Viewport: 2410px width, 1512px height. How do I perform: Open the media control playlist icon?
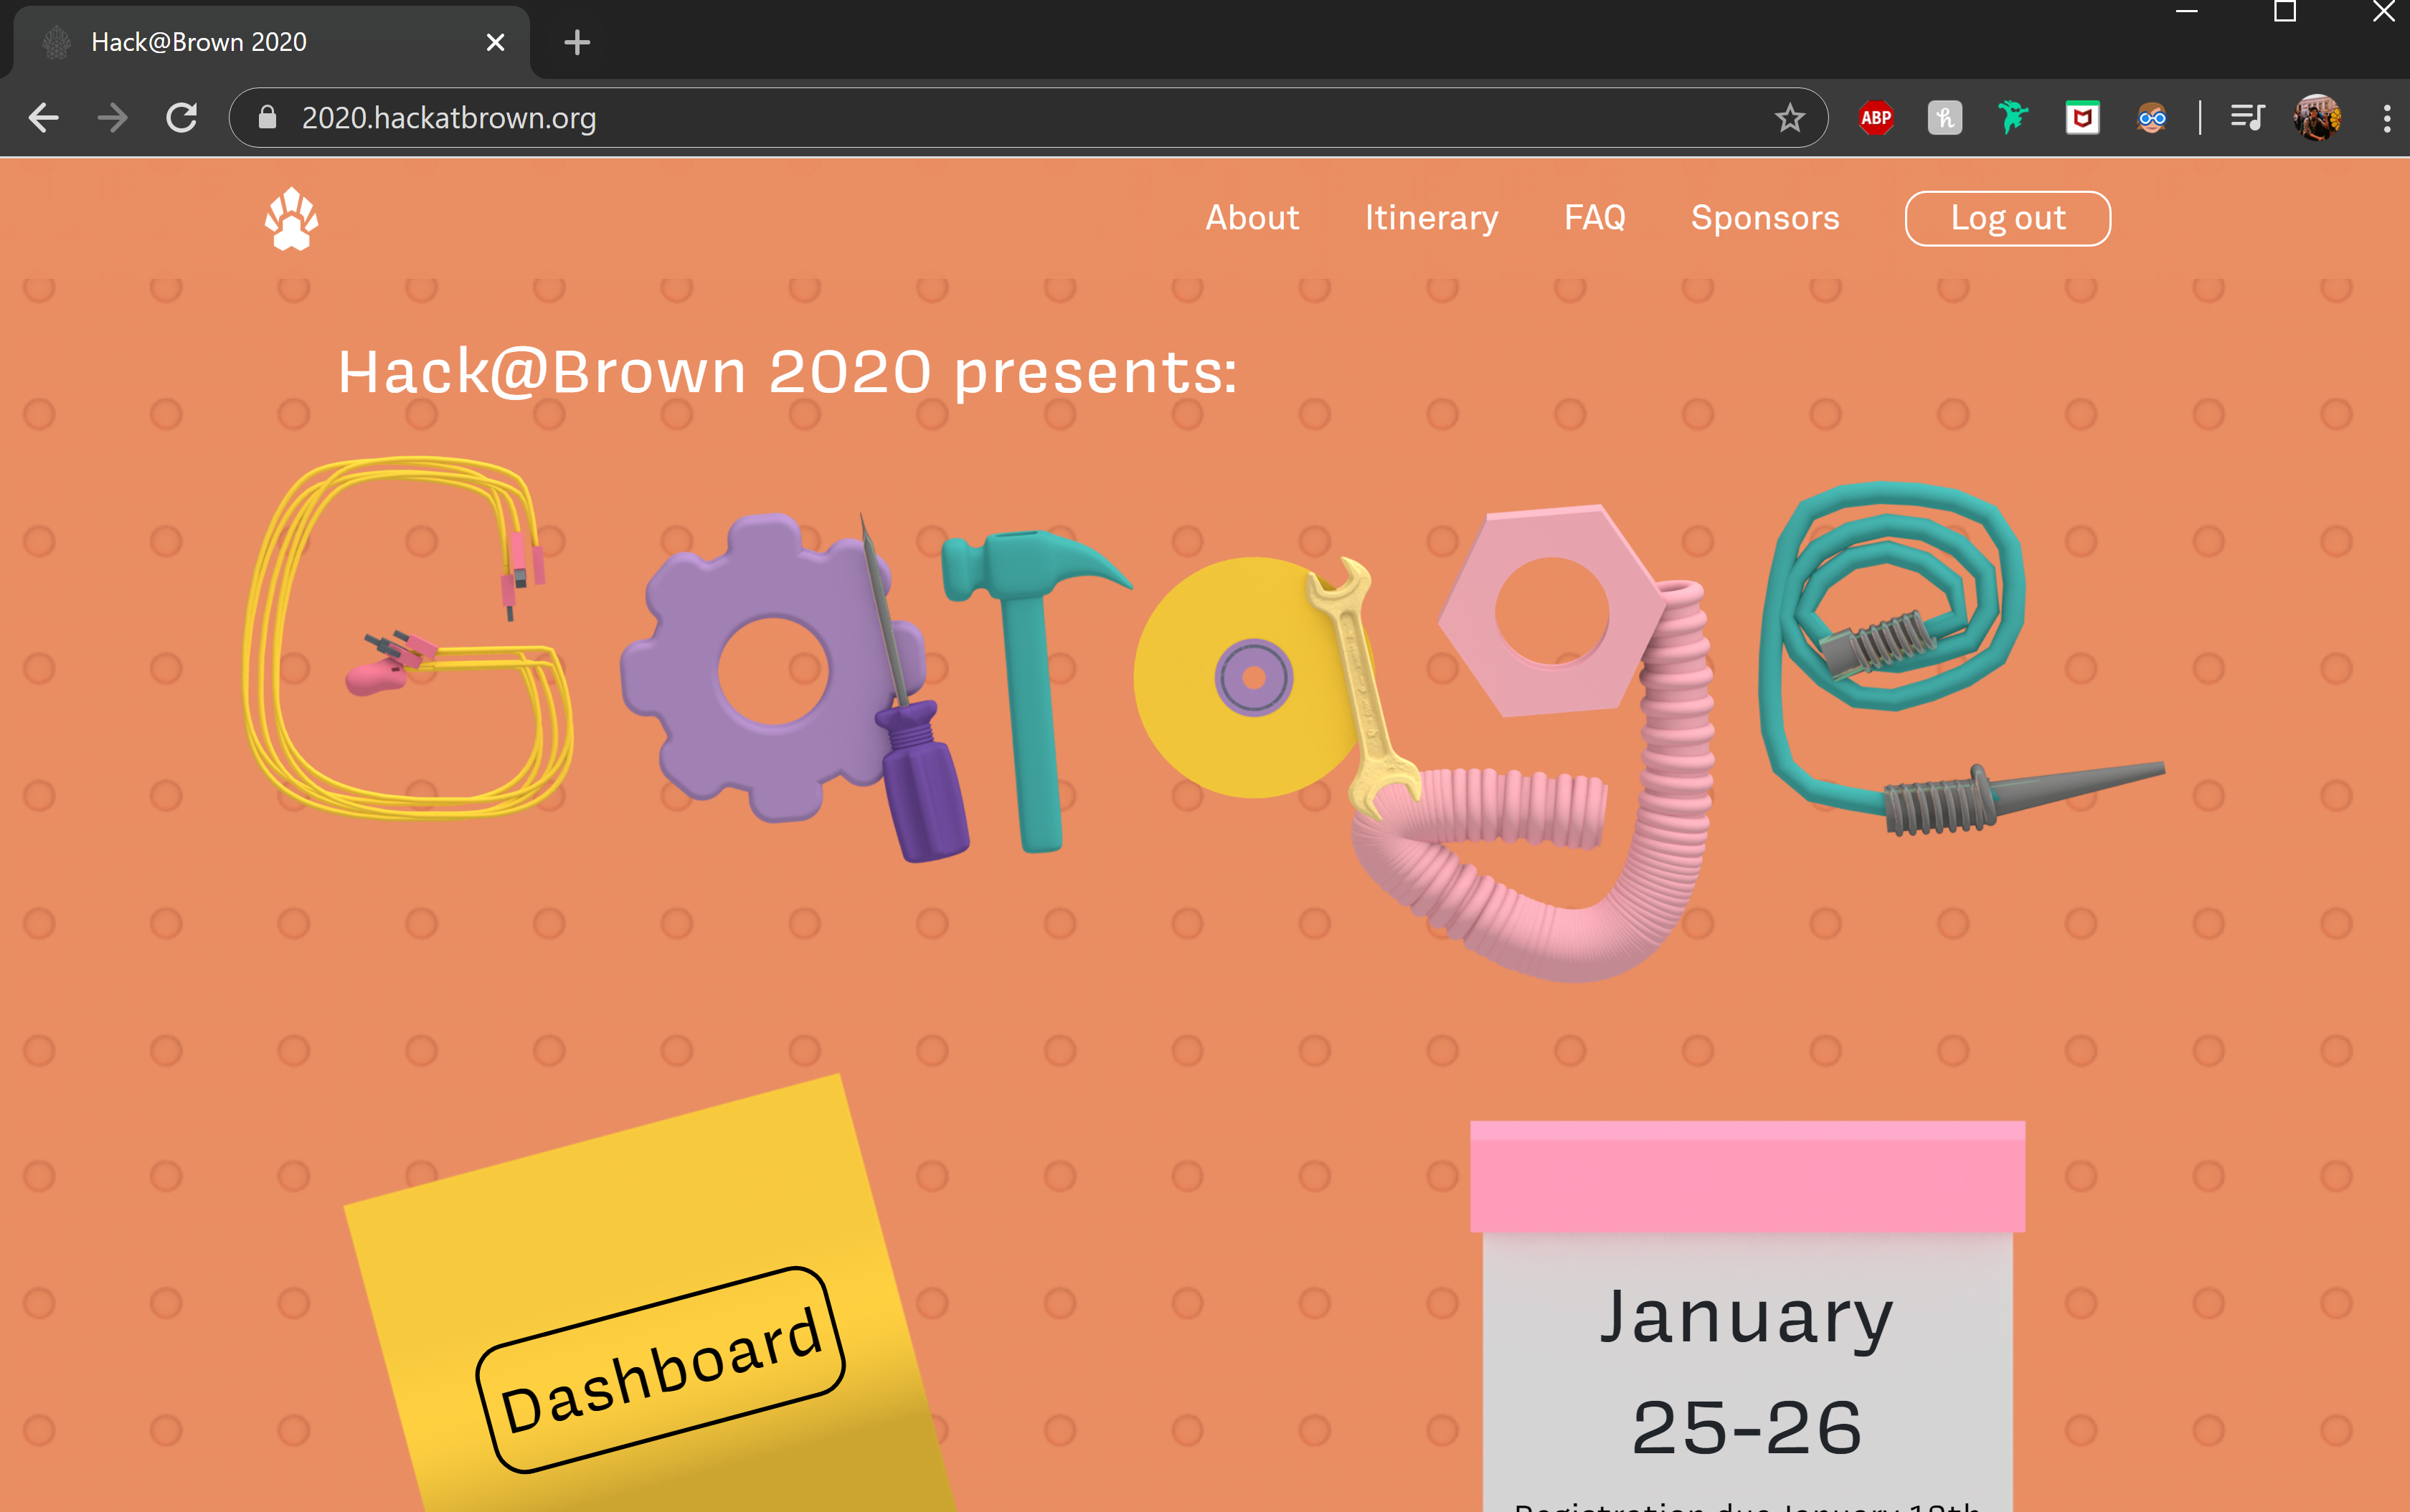(2247, 118)
